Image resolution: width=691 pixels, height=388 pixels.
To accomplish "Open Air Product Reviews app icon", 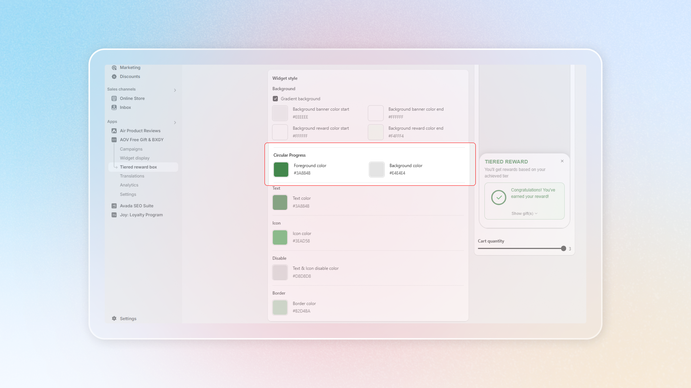I will coord(114,131).
